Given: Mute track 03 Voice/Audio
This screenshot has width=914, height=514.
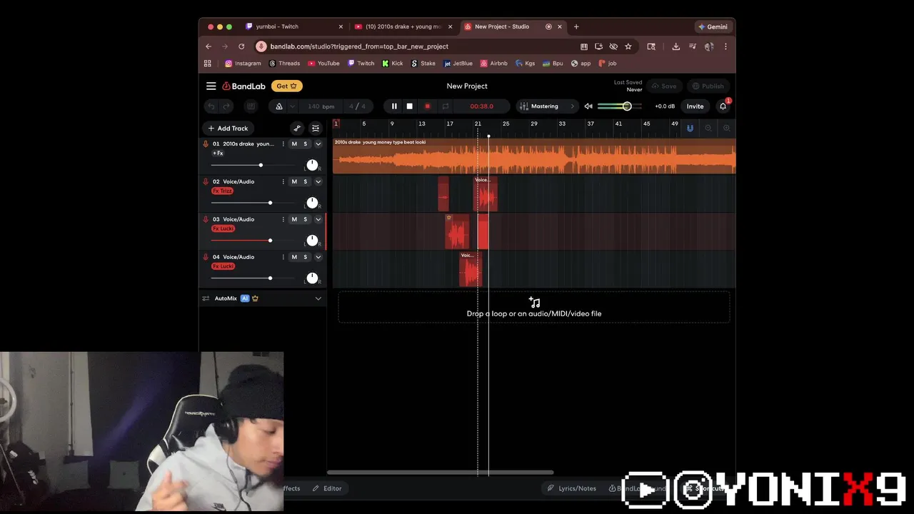Looking at the screenshot, I should [294, 220].
